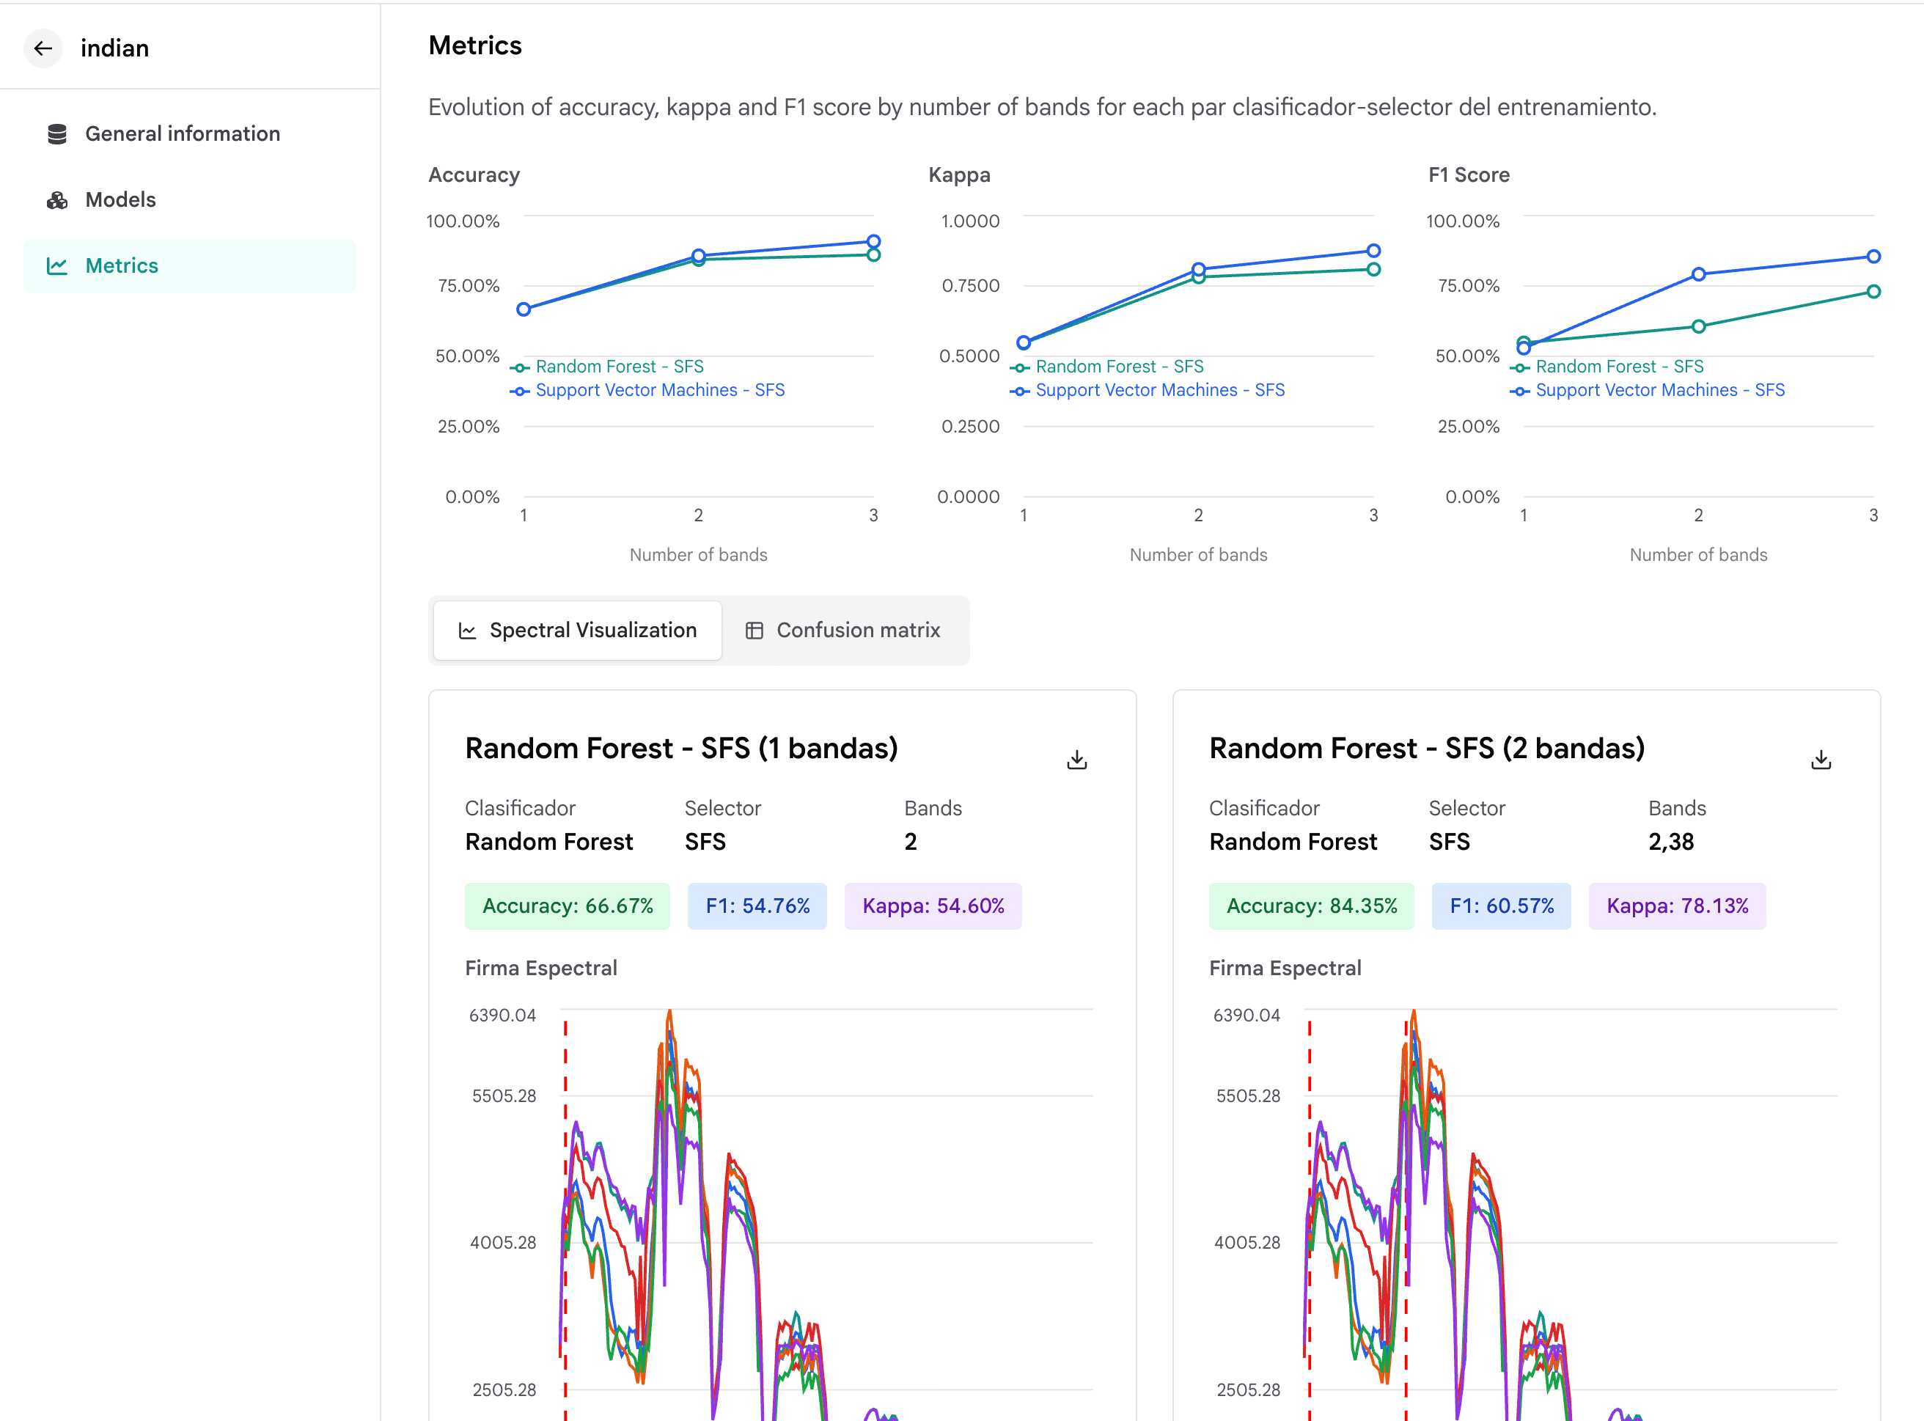Click the cubes icon beside Models
1924x1421 pixels.
56,200
